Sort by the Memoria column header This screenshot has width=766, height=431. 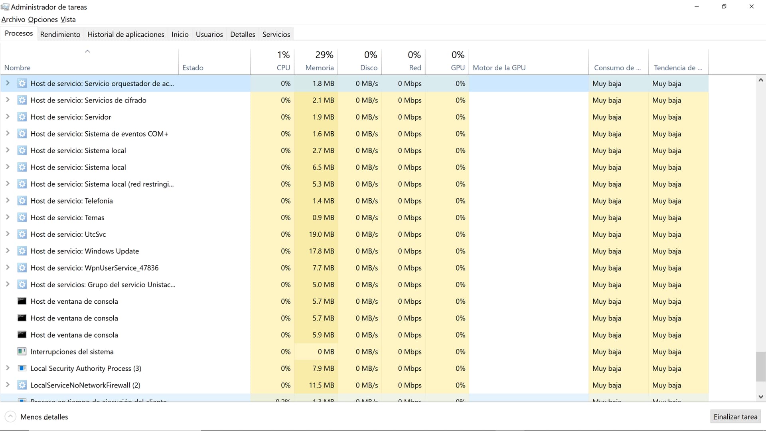316,61
